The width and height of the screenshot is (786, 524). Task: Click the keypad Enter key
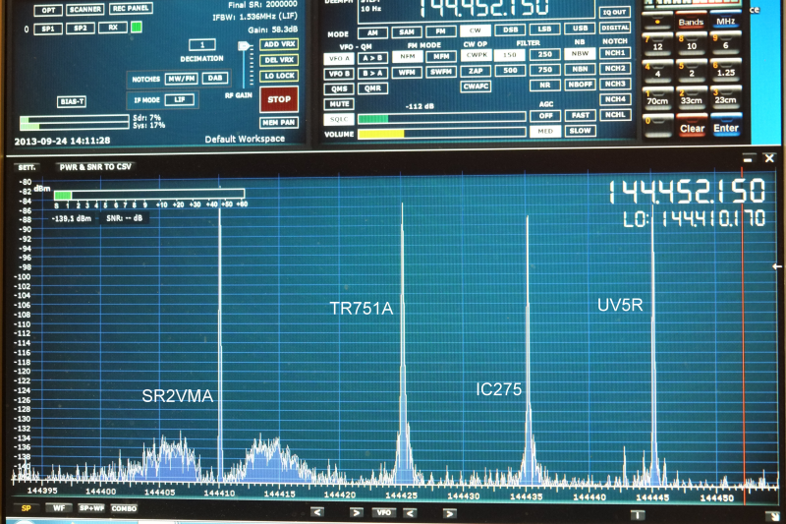tap(726, 126)
